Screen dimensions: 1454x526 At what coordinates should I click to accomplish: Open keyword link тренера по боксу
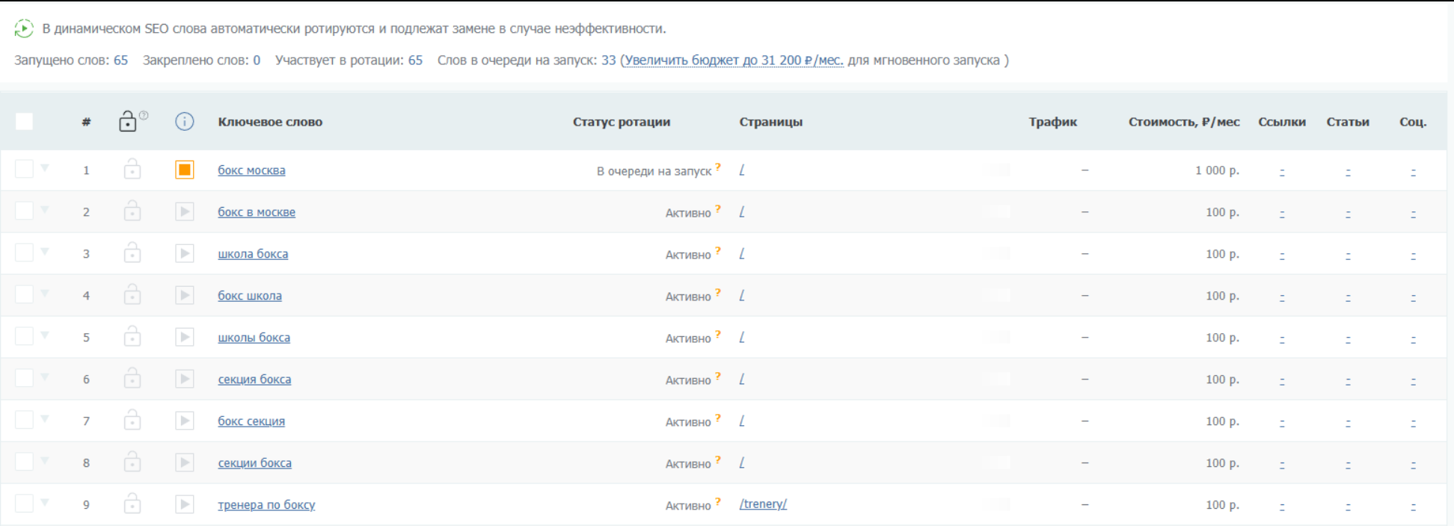coord(266,505)
